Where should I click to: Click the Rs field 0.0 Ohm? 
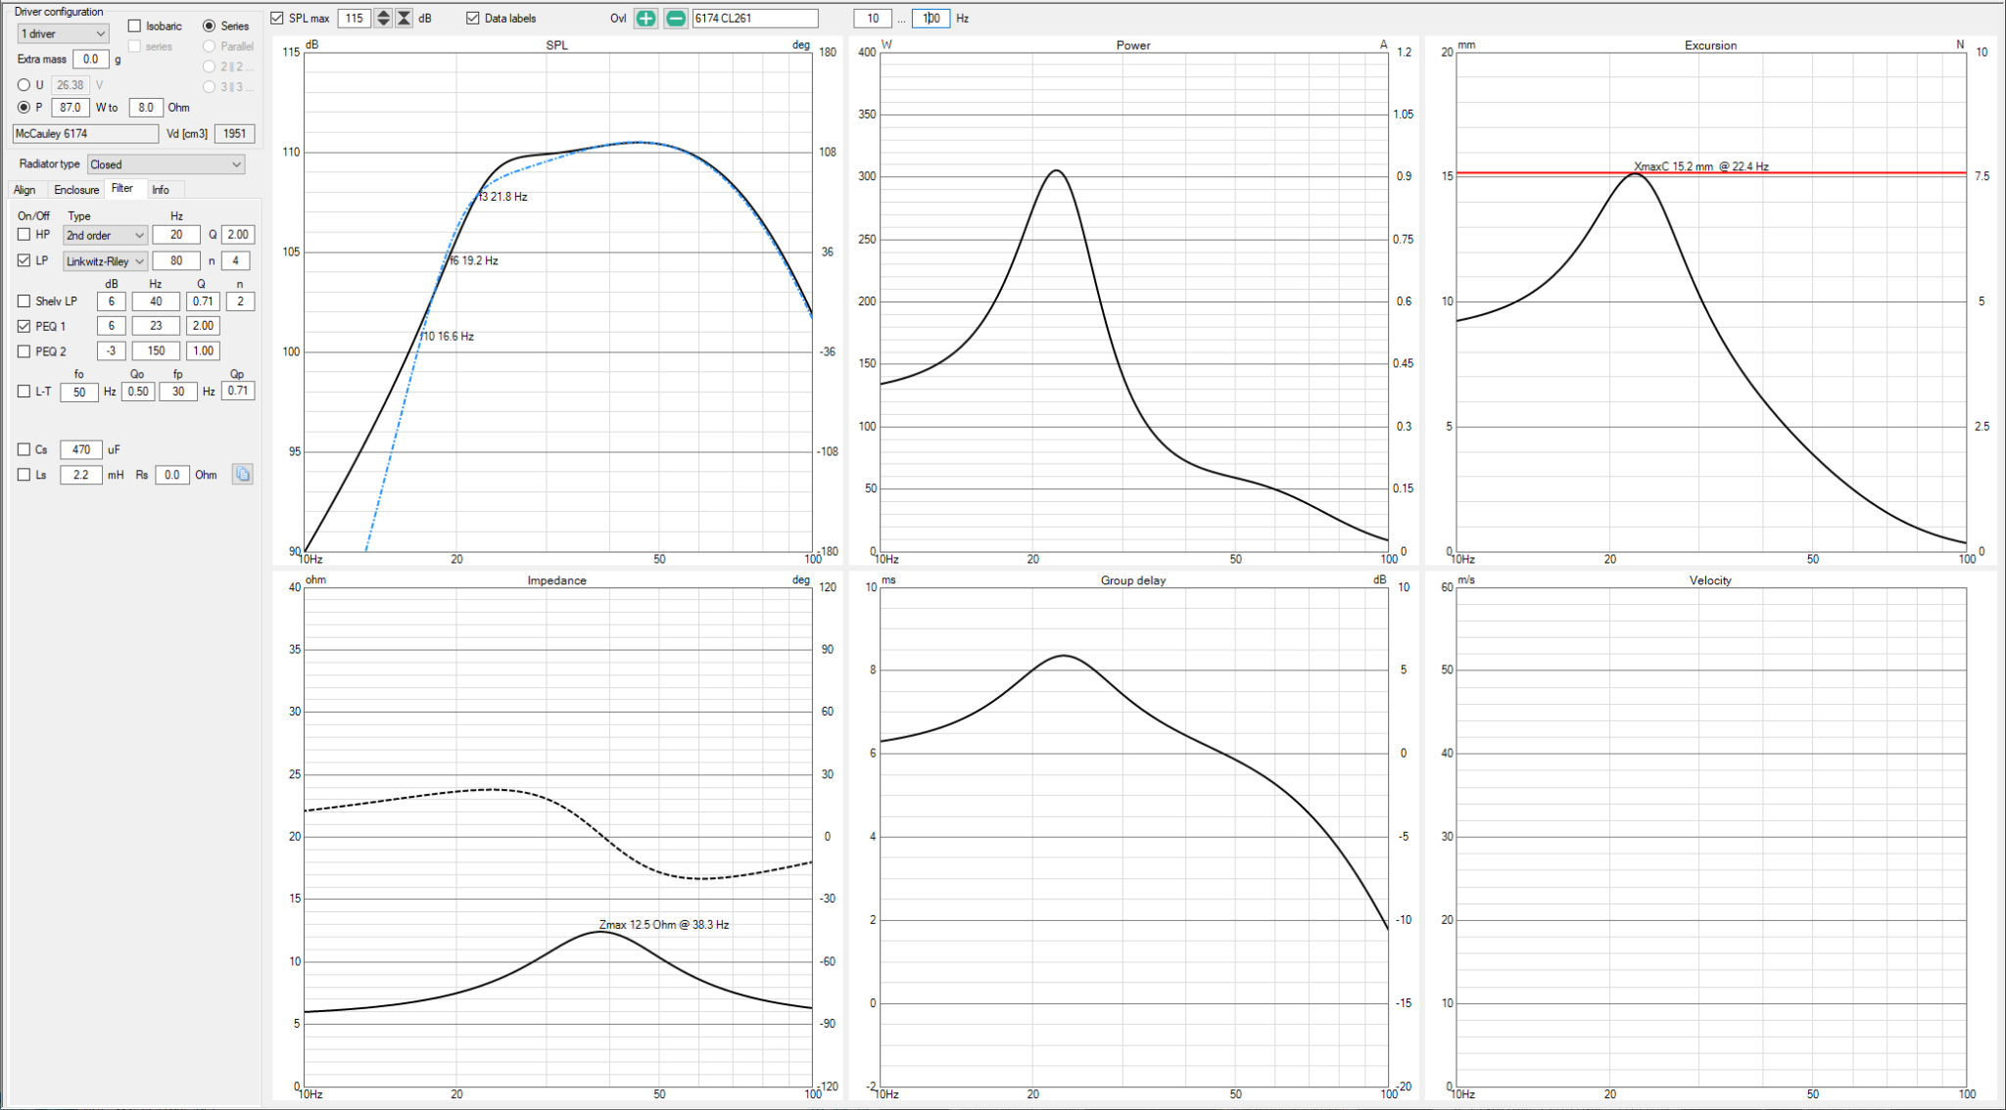172,475
